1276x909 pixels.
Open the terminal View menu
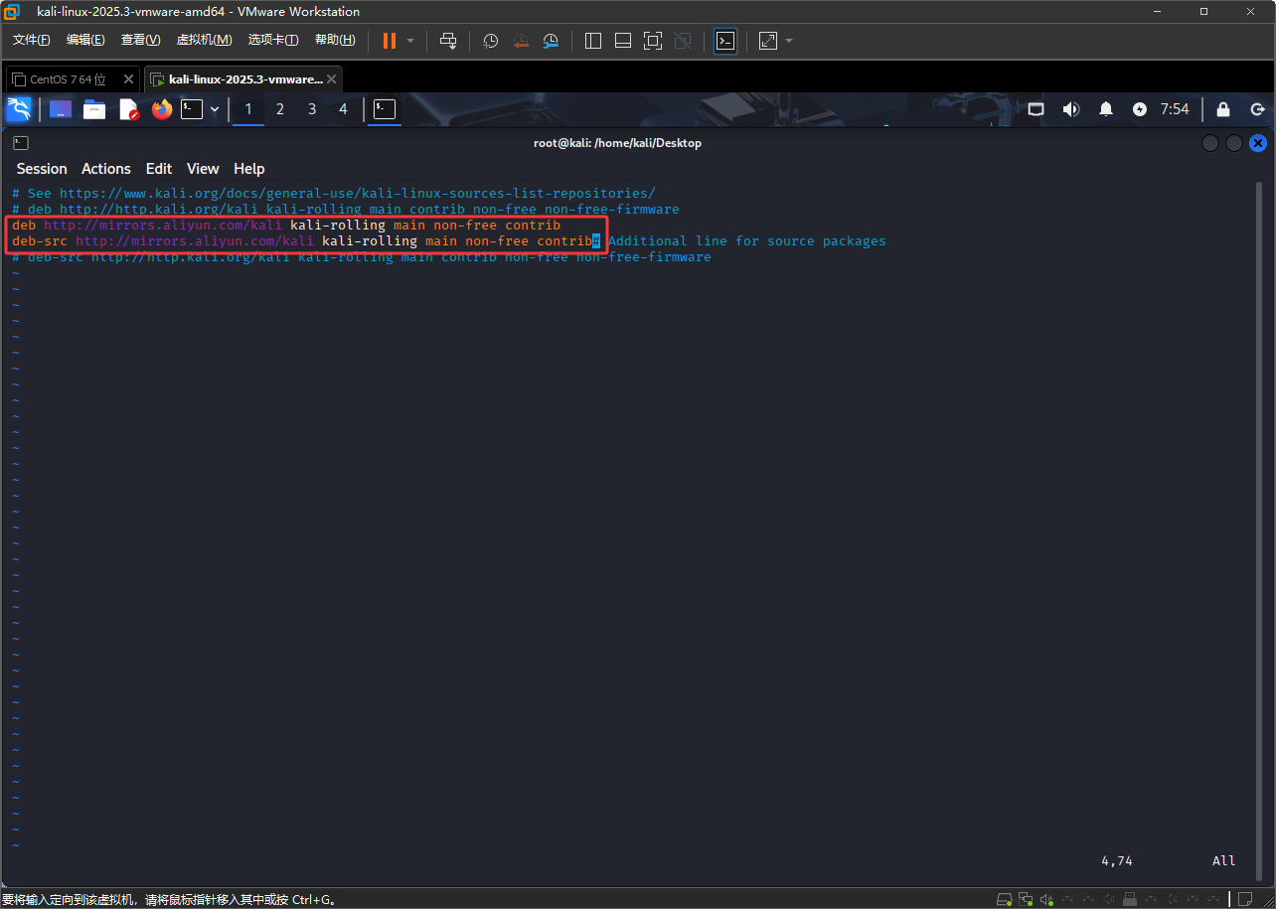203,169
